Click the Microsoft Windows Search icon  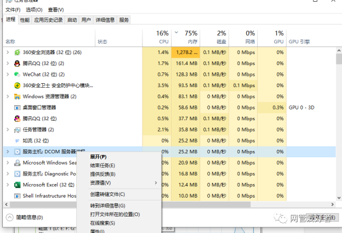tap(17, 163)
